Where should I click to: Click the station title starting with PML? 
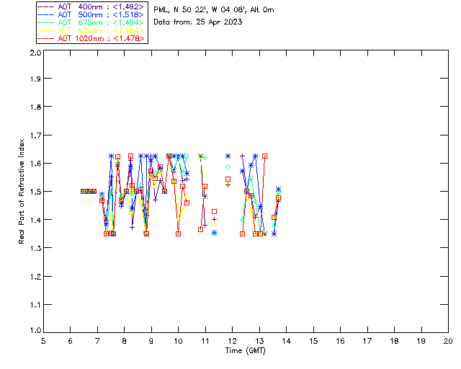[x=214, y=9]
